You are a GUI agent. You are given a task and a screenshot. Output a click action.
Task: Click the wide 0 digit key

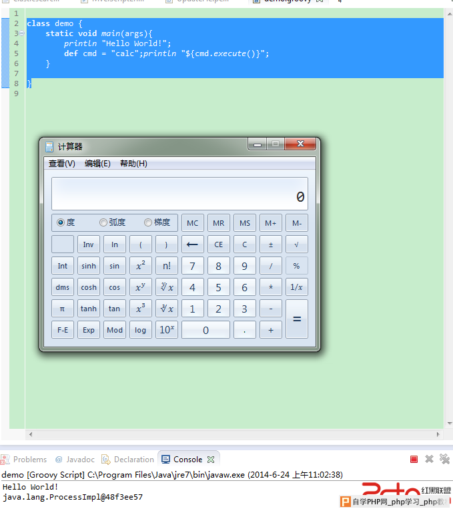(x=205, y=330)
